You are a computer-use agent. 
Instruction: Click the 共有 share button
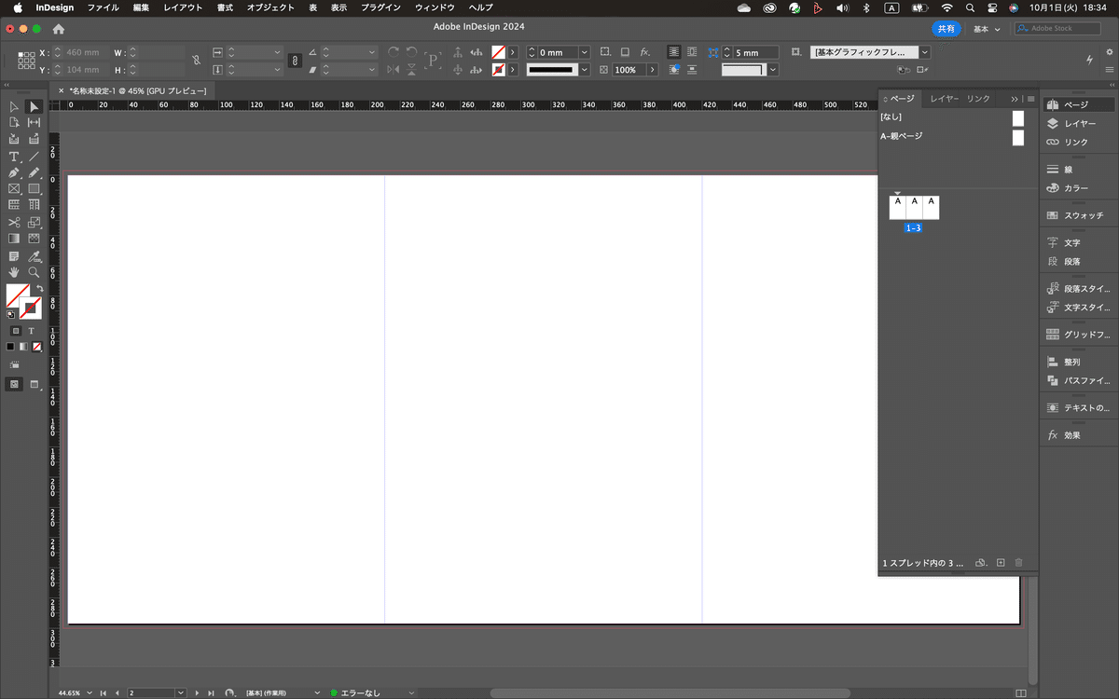tap(946, 29)
